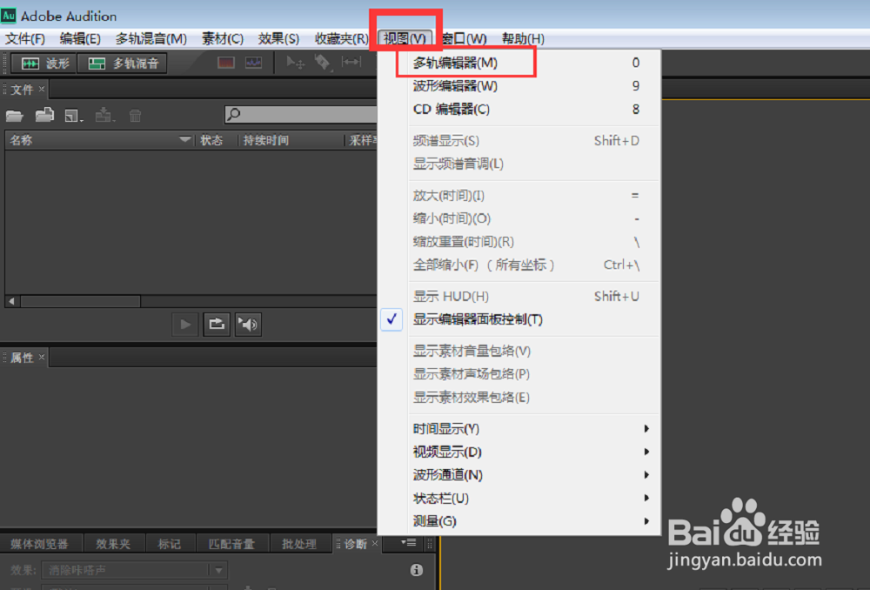
Task: Close the 属性 panel tab
Action: tap(42, 357)
